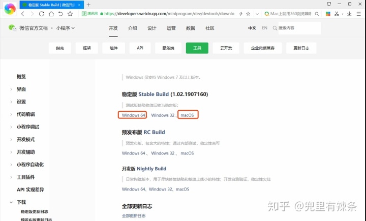Click the bookmark star beside the undo icon
This screenshot has width=366, height=221.
70,14
